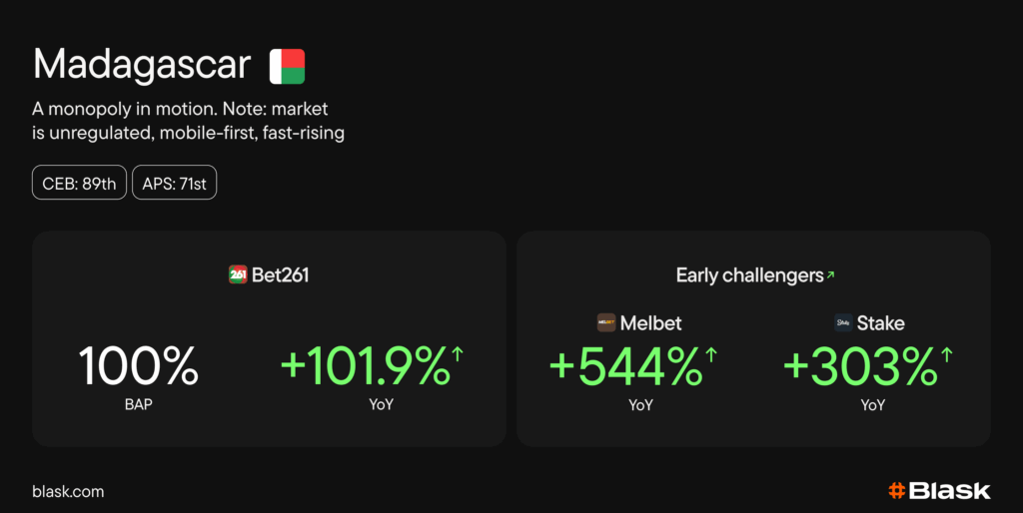Viewport: 1023px width, 513px height.
Task: Select the APS: 71st badge
Action: [x=174, y=183]
